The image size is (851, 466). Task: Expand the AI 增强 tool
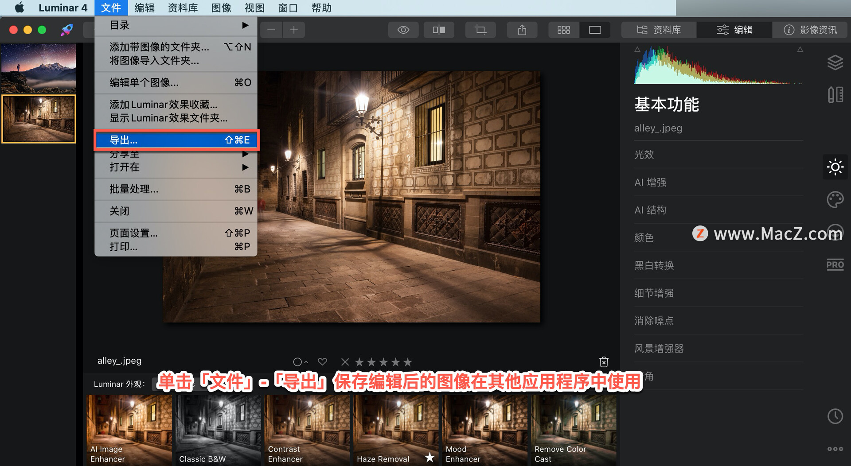718,182
